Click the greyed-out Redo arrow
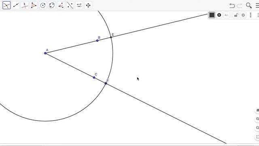 tap(240, 6)
